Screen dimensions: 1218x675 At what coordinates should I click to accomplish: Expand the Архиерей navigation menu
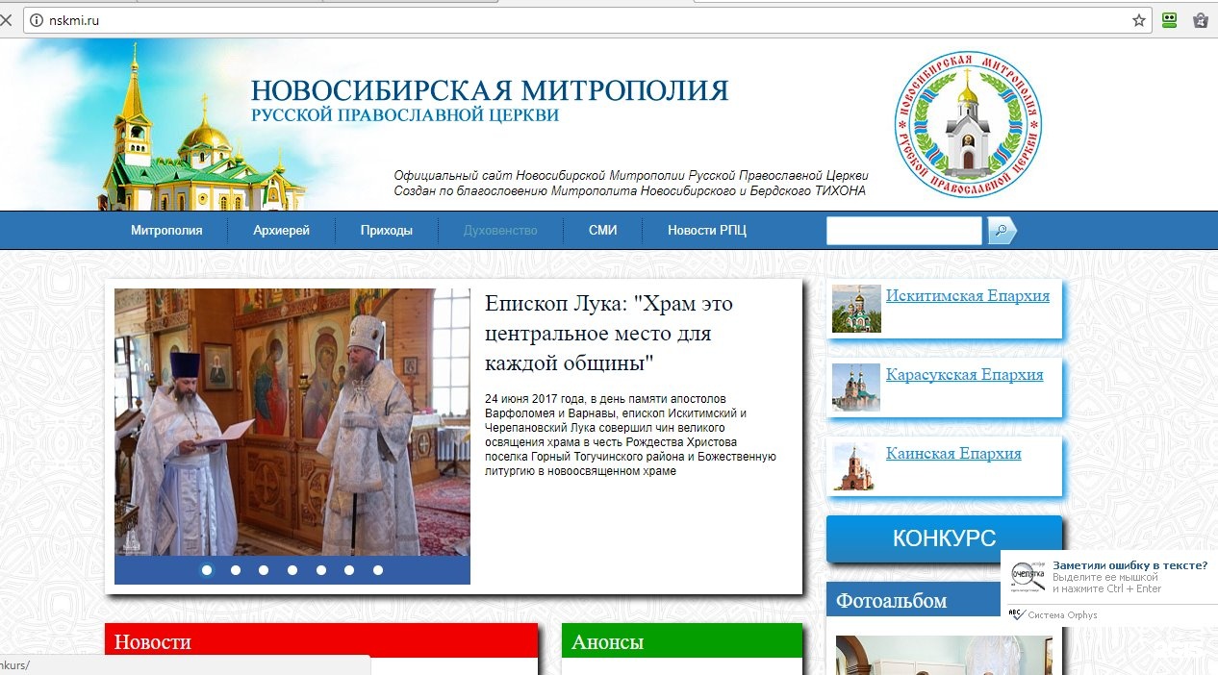point(281,231)
